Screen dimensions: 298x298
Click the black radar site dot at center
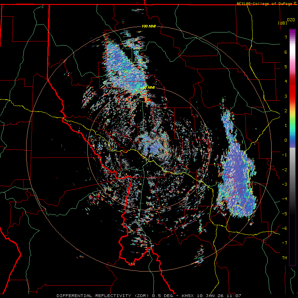coord(149,149)
